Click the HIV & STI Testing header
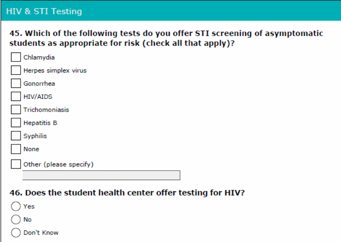The width and height of the screenshot is (341, 242). (x=44, y=11)
